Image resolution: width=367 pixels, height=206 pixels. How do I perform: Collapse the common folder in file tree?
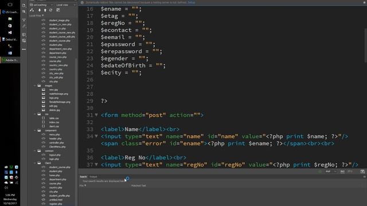(x=35, y=151)
